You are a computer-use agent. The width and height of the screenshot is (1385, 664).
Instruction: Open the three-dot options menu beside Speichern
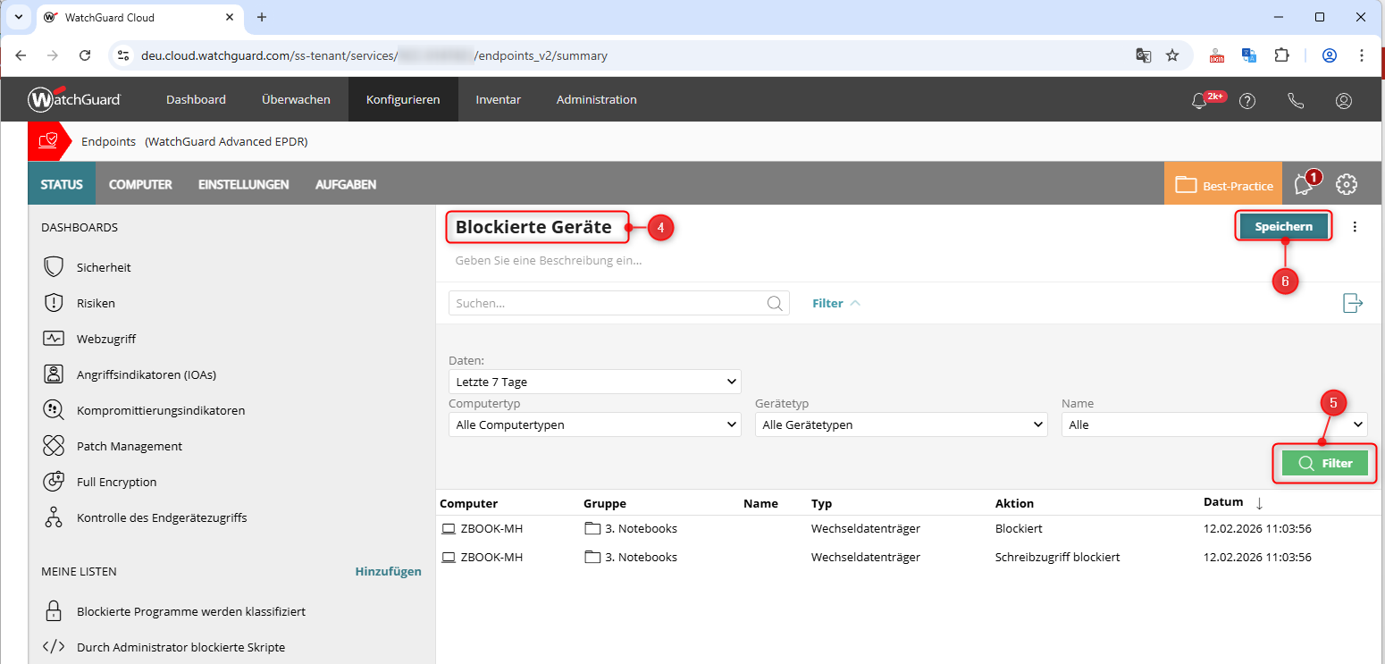(x=1355, y=227)
